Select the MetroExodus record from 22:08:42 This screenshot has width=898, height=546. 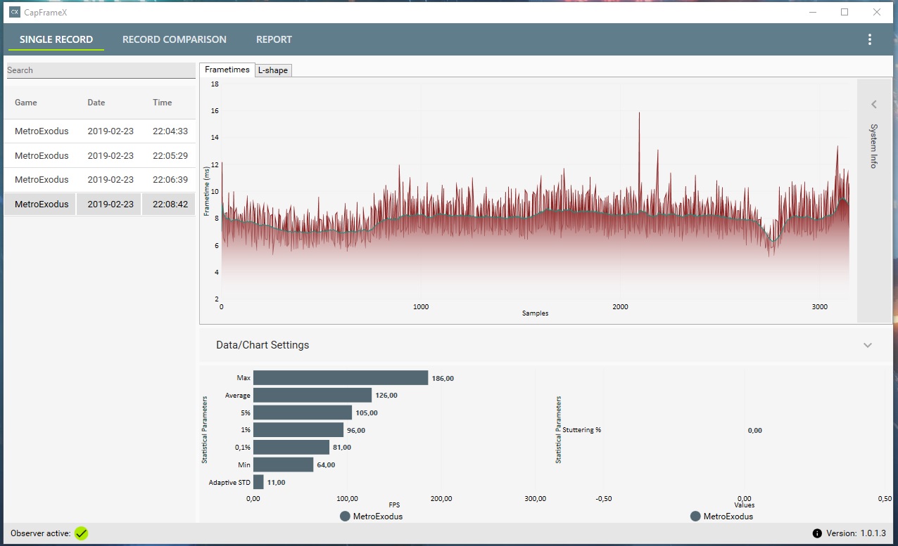(x=99, y=204)
